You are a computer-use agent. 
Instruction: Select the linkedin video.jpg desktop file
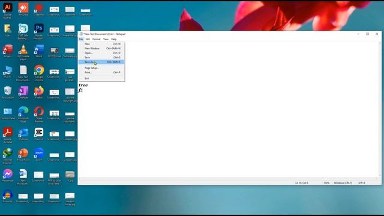[x=70, y=199]
